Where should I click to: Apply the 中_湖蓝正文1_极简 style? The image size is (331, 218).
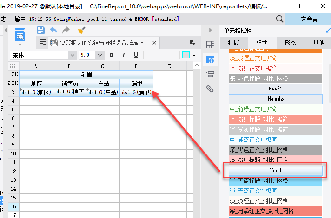(275, 140)
